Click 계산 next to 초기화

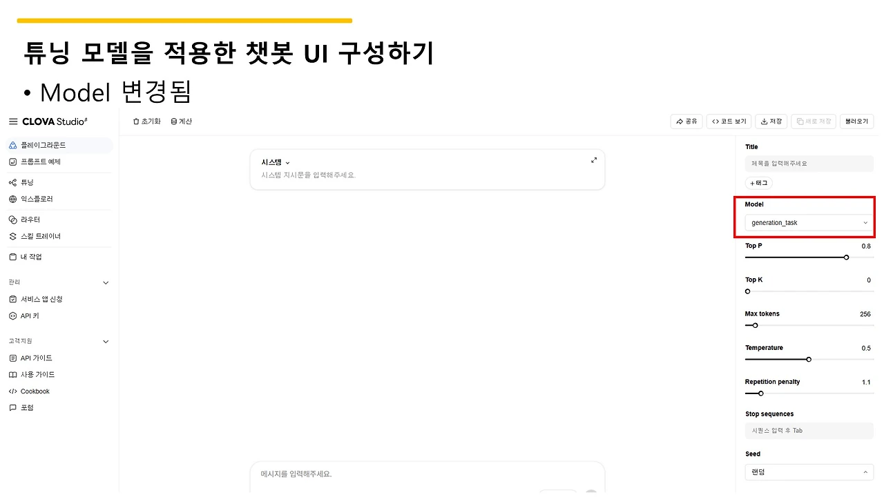click(x=181, y=121)
